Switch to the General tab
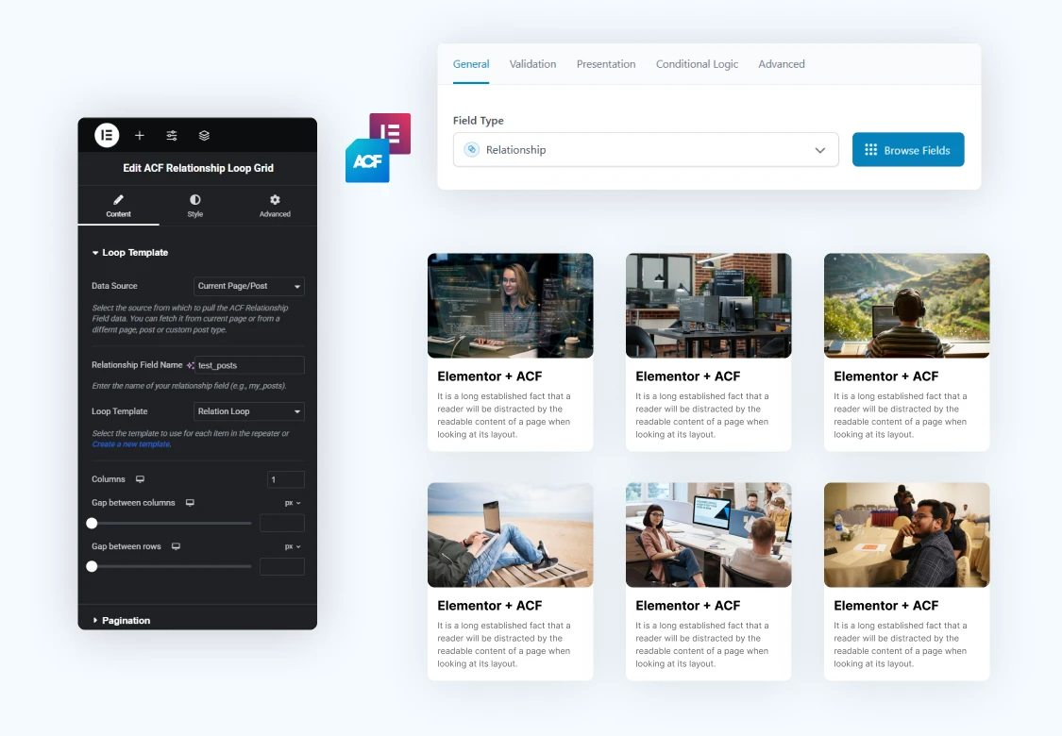This screenshot has width=1062, height=736. [x=471, y=64]
